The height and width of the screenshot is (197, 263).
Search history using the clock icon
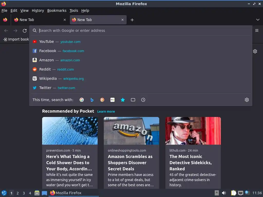[143, 100]
